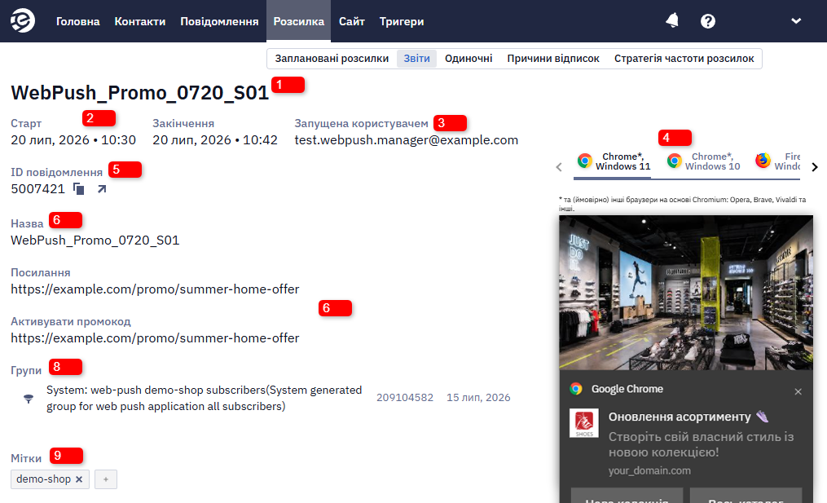This screenshot has height=503, width=827.
Task: Add a new tag with plus button
Action: (x=106, y=479)
